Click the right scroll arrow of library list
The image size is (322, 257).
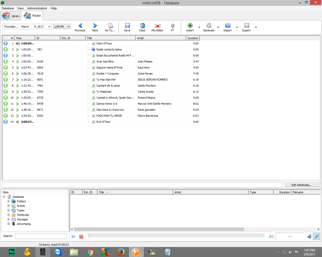(x=318, y=229)
